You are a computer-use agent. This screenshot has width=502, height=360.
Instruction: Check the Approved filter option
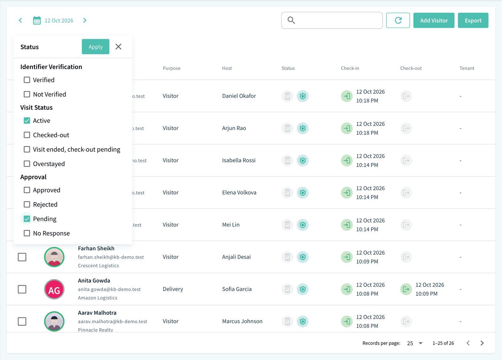coord(27,190)
